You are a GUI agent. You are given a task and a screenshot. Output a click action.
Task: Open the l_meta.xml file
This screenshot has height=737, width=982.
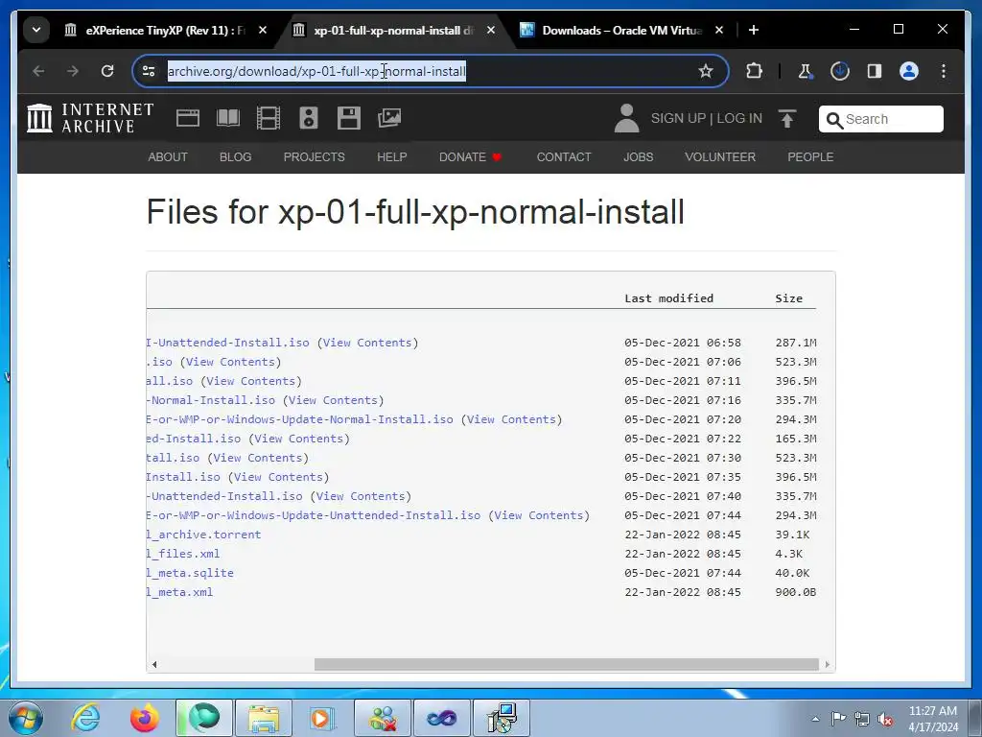180,592
